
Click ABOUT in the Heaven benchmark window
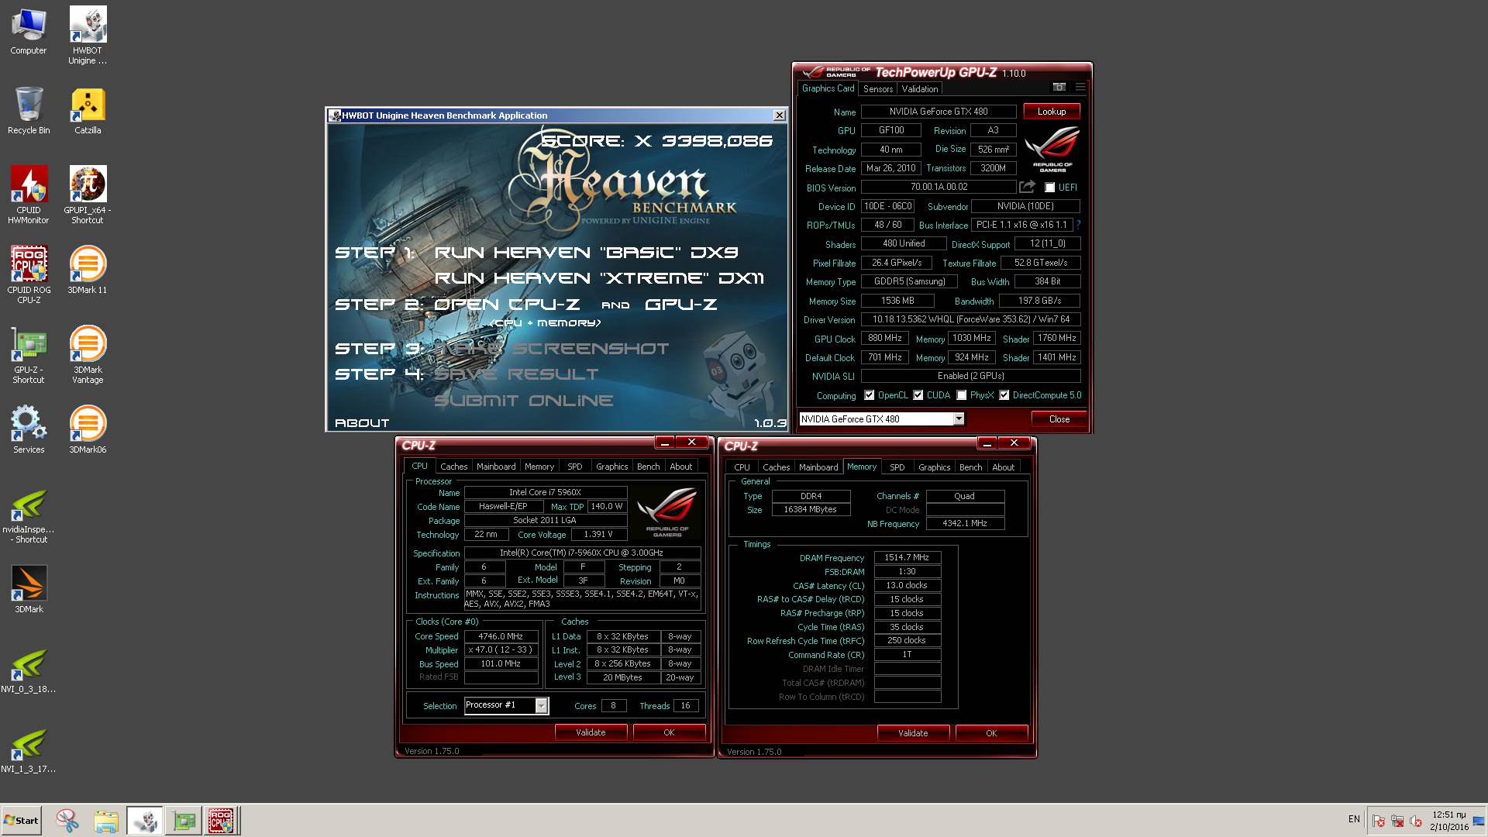[x=362, y=422]
